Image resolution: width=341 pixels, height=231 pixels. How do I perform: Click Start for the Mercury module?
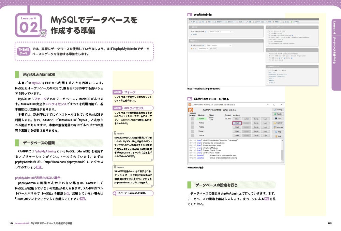click(x=237, y=131)
